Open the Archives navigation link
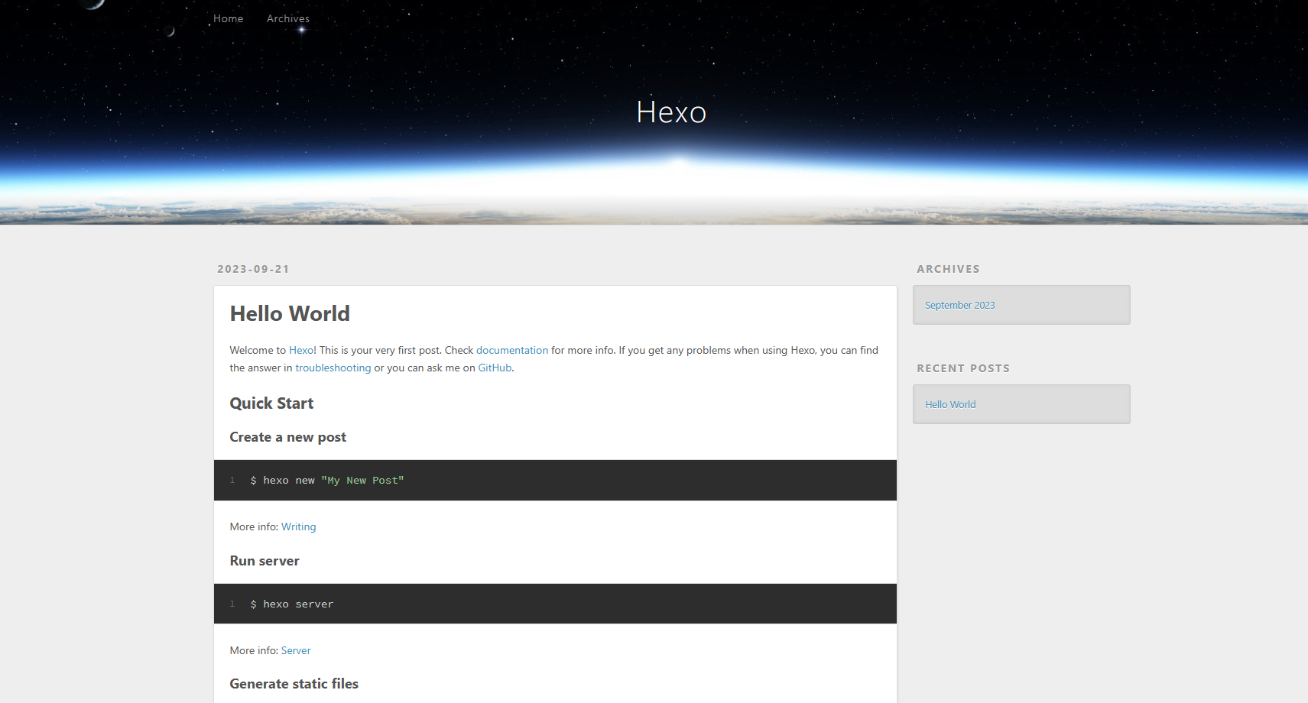The width and height of the screenshot is (1308, 703). [288, 18]
